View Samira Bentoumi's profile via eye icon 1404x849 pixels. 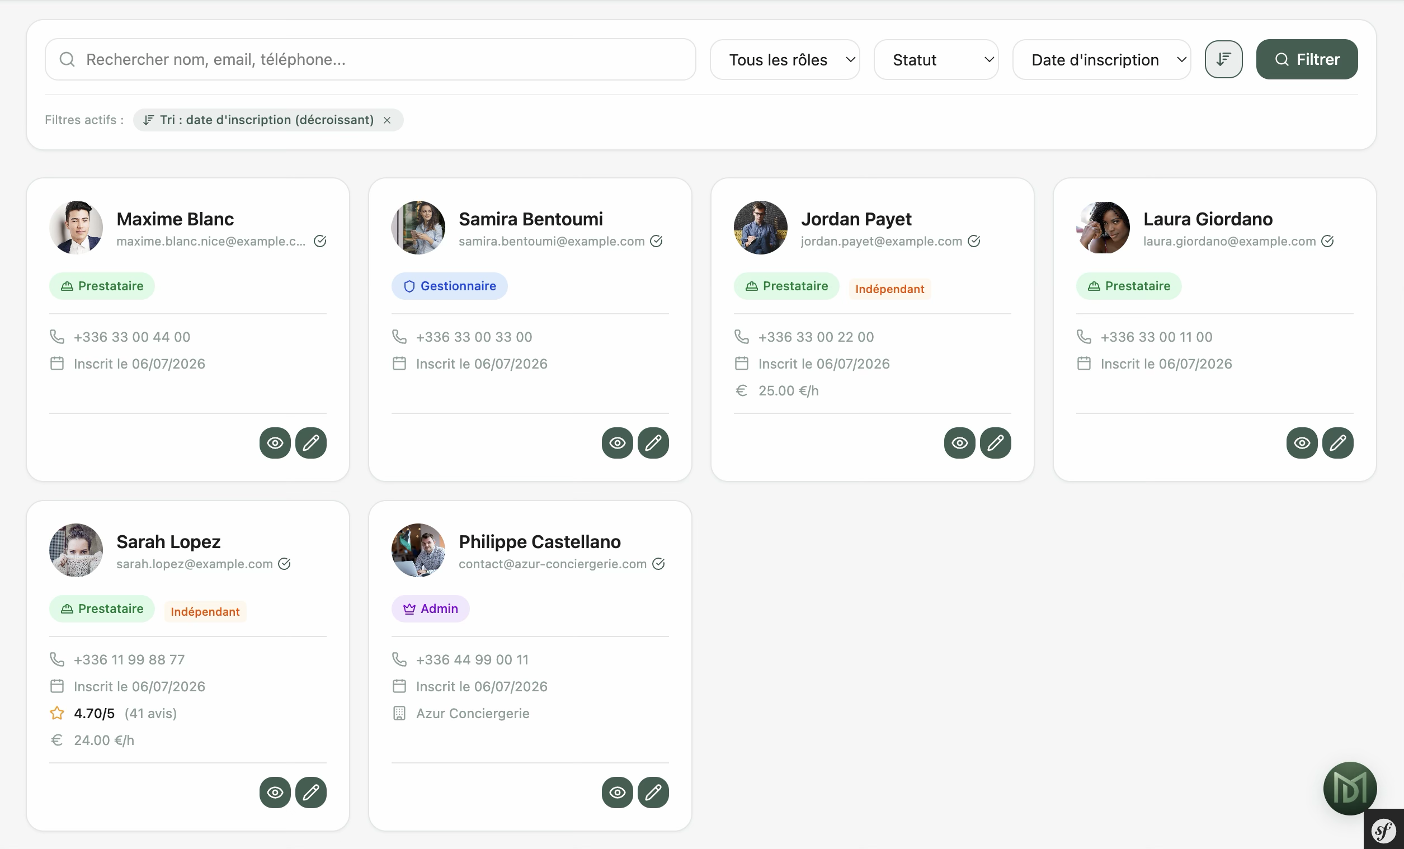click(617, 443)
